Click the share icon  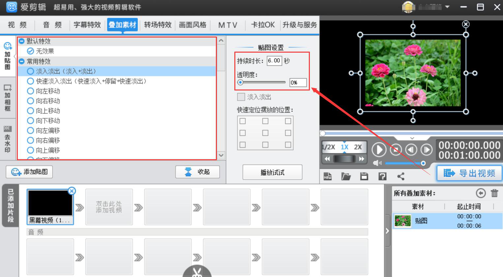click(x=401, y=177)
